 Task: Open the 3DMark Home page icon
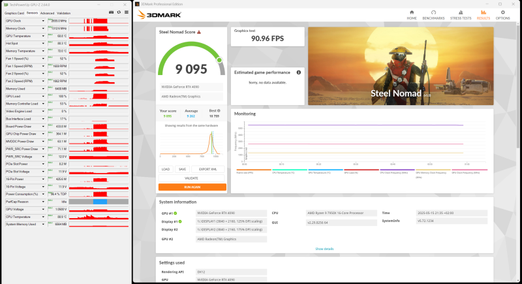[412, 15]
